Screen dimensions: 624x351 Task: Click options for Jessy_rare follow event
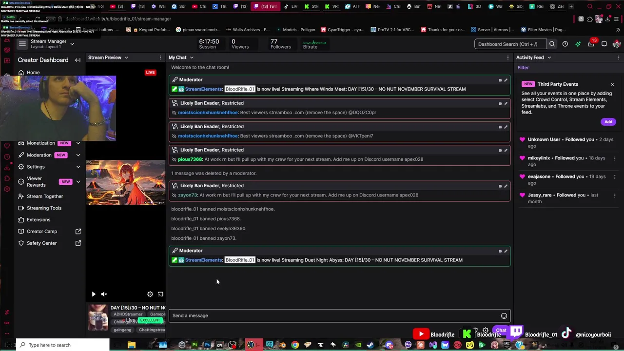coord(615,195)
